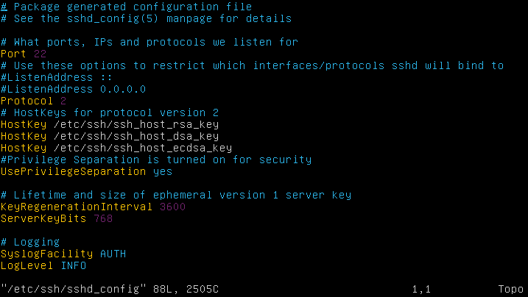The image size is (528, 297).
Task: Click the LogLevel keyword
Action: [27, 265]
